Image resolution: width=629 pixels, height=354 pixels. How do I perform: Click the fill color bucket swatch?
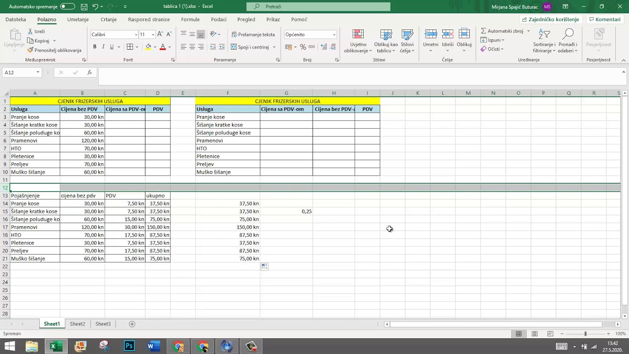coord(148,47)
